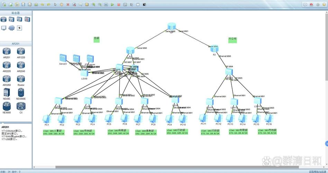Open the Huawei logo icon
Viewport: 328px width, 173px height.
311,4
